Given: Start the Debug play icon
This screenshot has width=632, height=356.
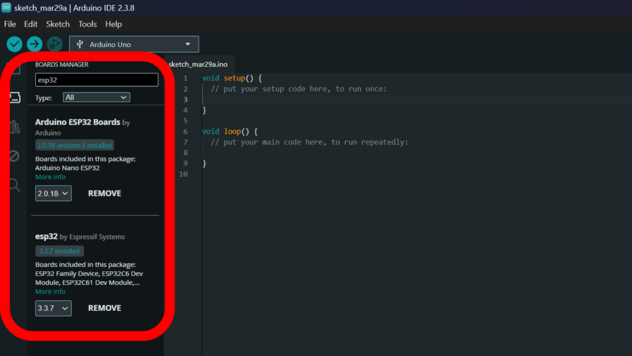Looking at the screenshot, I should pos(54,44).
